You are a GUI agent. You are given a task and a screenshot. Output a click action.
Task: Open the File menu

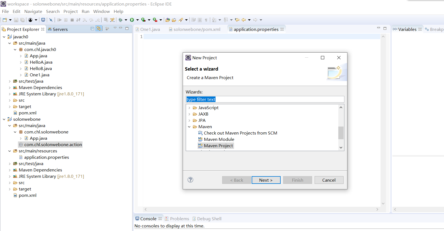[5, 11]
